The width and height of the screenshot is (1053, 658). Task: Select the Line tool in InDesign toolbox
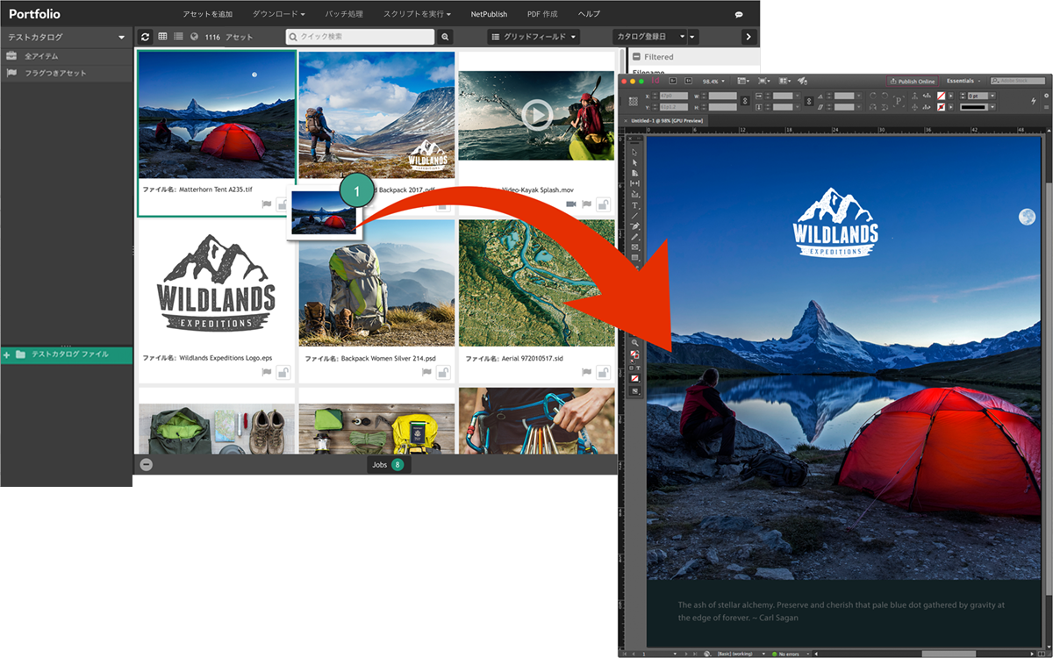[635, 216]
